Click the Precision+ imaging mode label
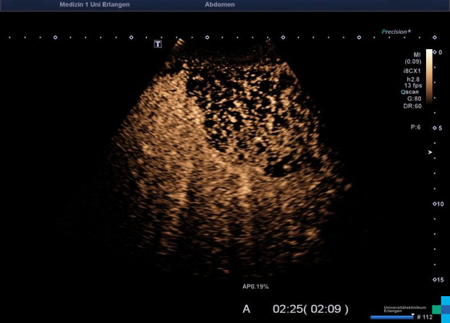Screen dimensions: 450x323 [x=396, y=32]
